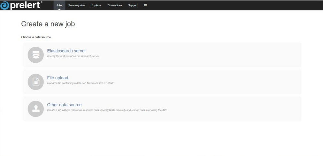The height and width of the screenshot is (156, 323).
Task: Click 'Create a job without reference to source data' description
Action: [x=107, y=110]
